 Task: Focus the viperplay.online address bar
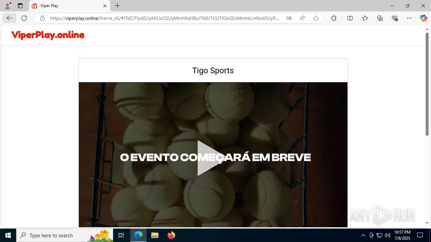point(165,18)
